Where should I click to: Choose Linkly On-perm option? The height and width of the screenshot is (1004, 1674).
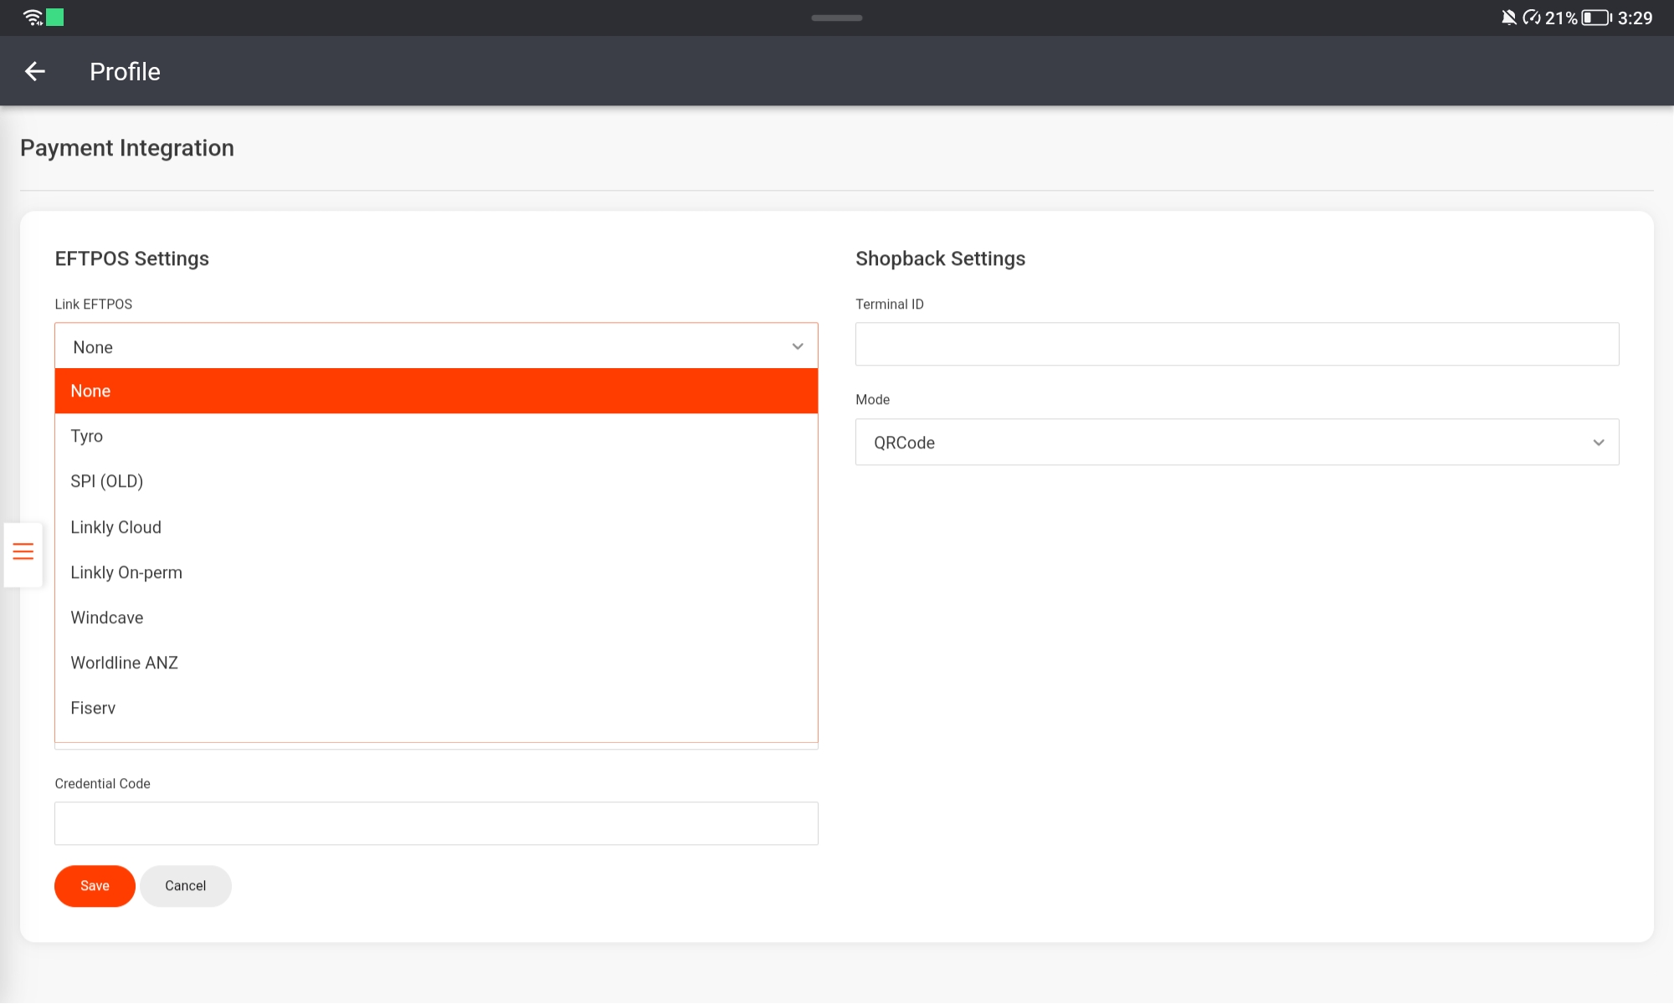(435, 572)
